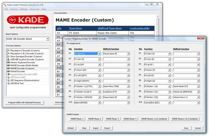Open the B7 shifted Game Reset (F3) dropdown
The height and width of the screenshot is (136, 209).
point(198,86)
